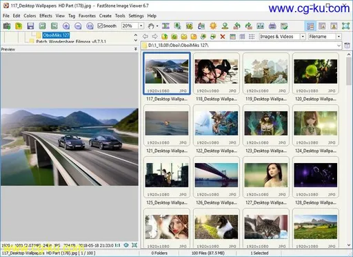Open the Tag menu

point(72,16)
